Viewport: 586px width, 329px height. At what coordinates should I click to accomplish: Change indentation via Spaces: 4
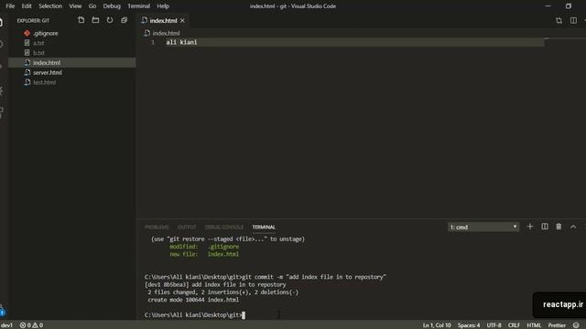pyautogui.click(x=469, y=325)
